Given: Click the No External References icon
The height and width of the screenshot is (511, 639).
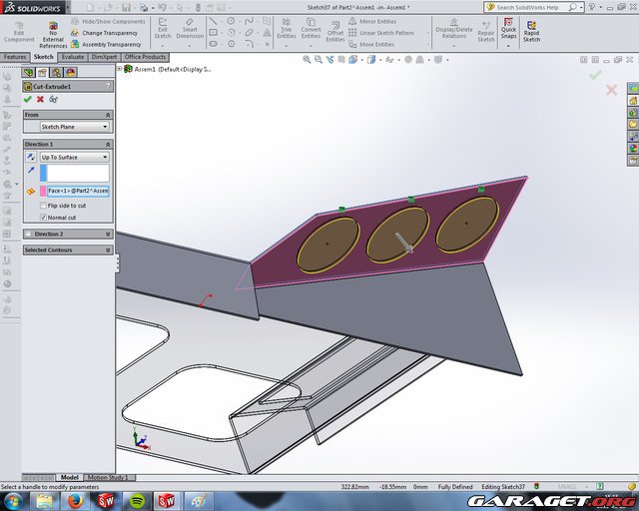Looking at the screenshot, I should [53, 26].
